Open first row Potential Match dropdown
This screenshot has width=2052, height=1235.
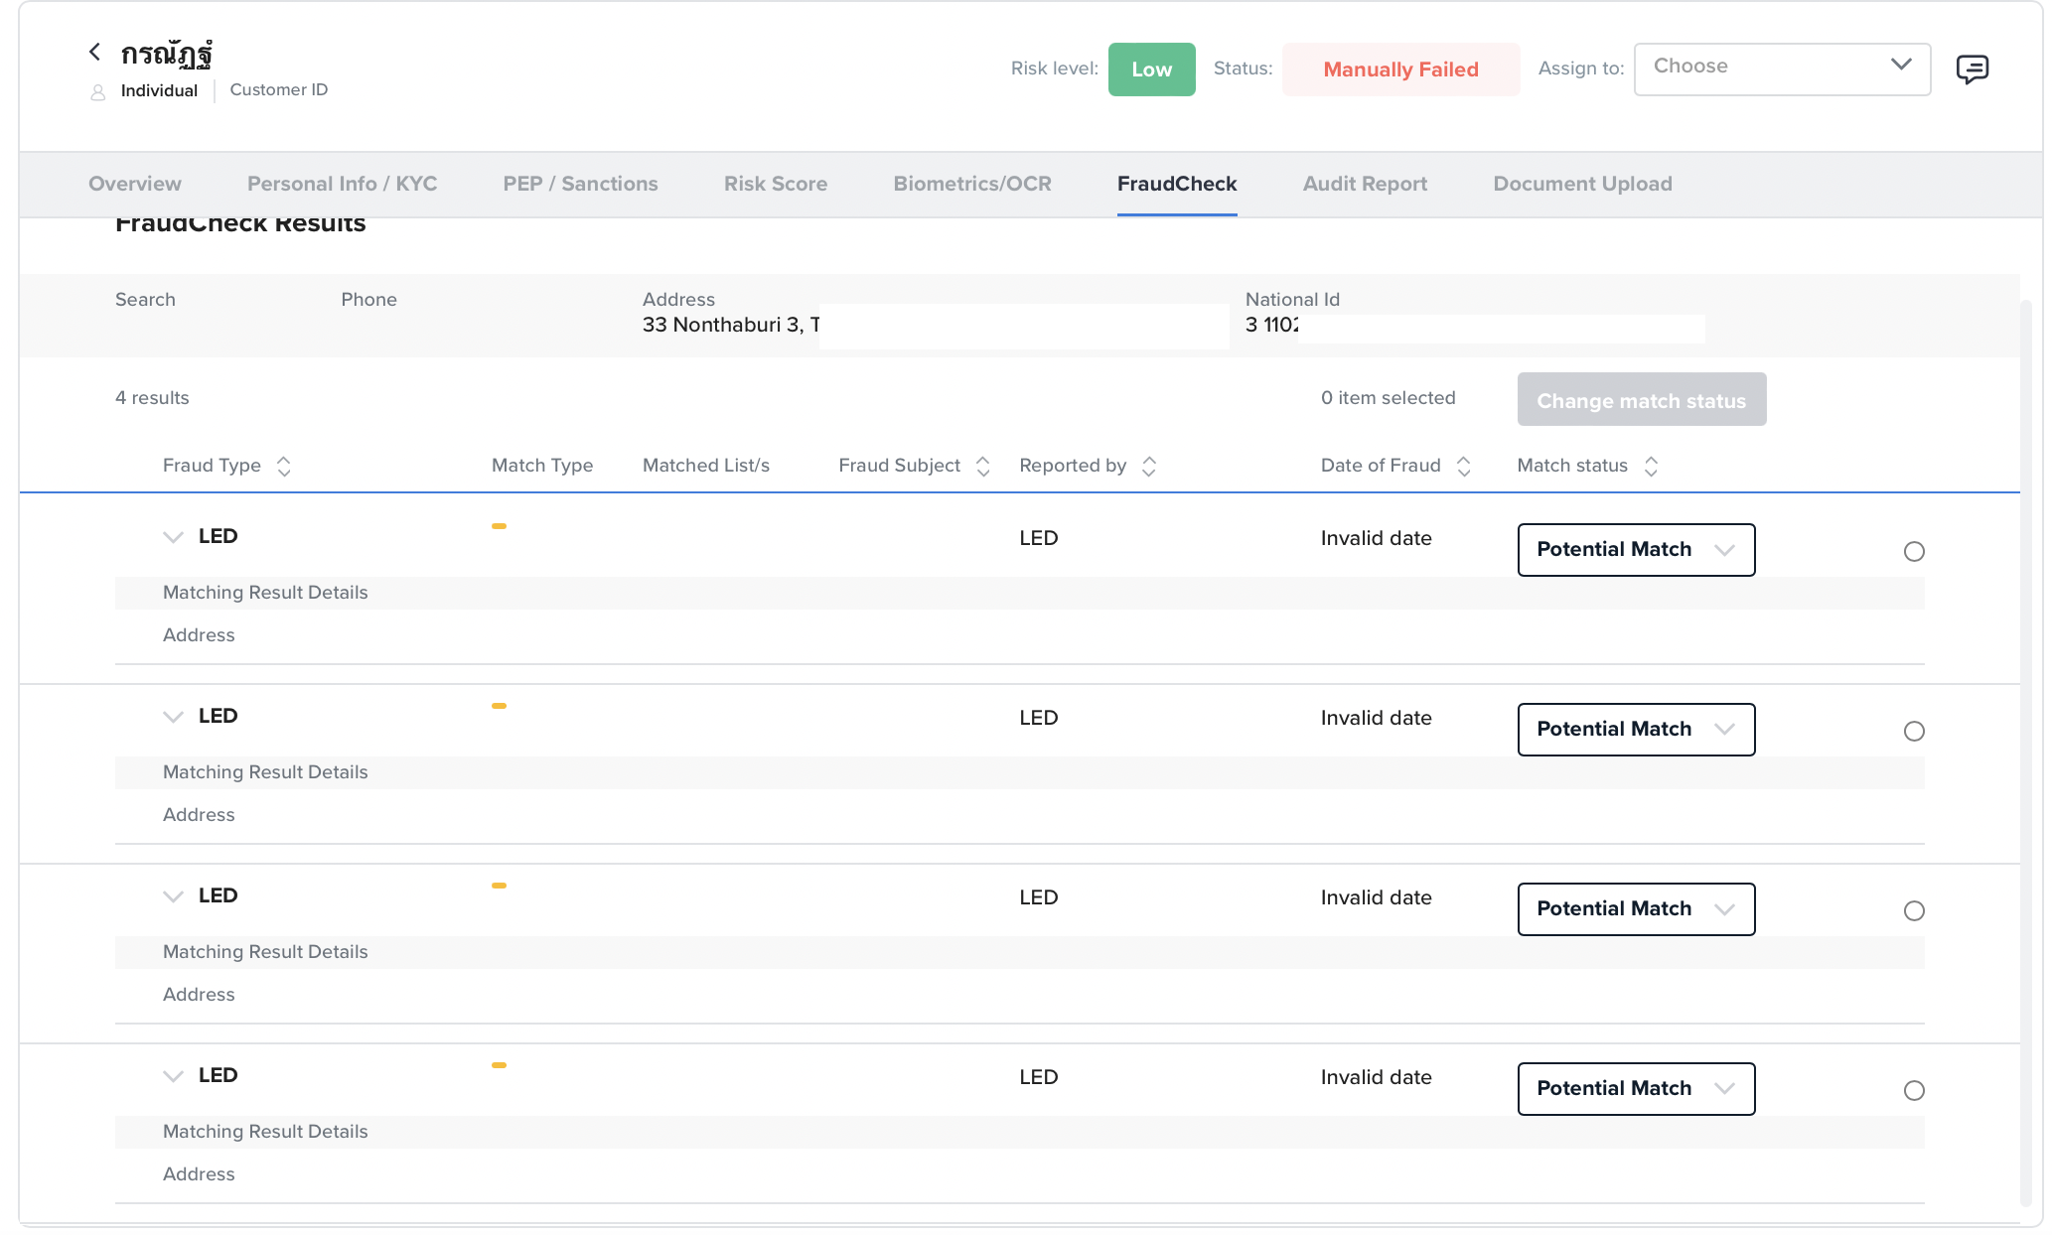click(x=1636, y=550)
